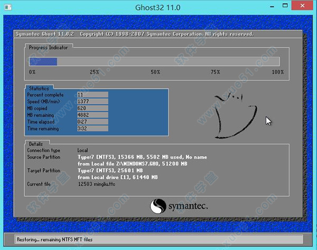Click the Source Partition label
This screenshot has height=250, width=317.
click(x=44, y=157)
